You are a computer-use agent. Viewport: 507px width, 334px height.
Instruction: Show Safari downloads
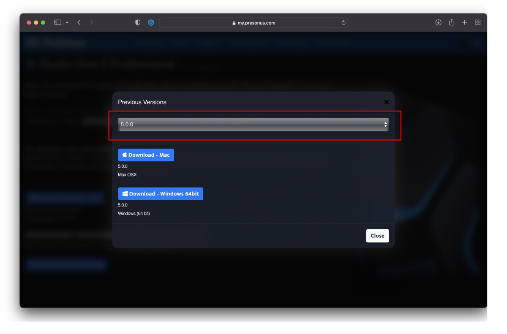[x=439, y=22]
